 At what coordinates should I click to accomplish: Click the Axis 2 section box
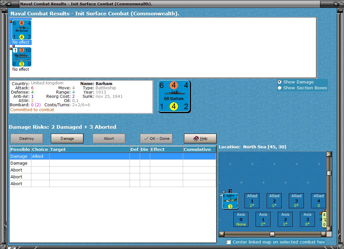tap(285, 219)
